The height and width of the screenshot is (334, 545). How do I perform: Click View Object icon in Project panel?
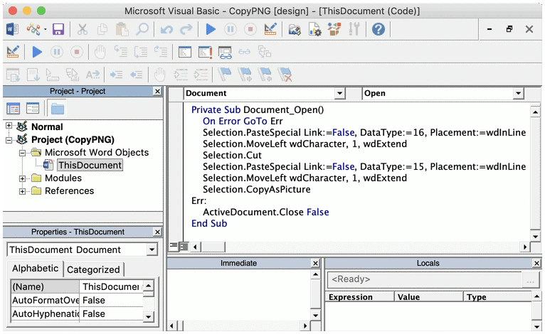coord(33,109)
